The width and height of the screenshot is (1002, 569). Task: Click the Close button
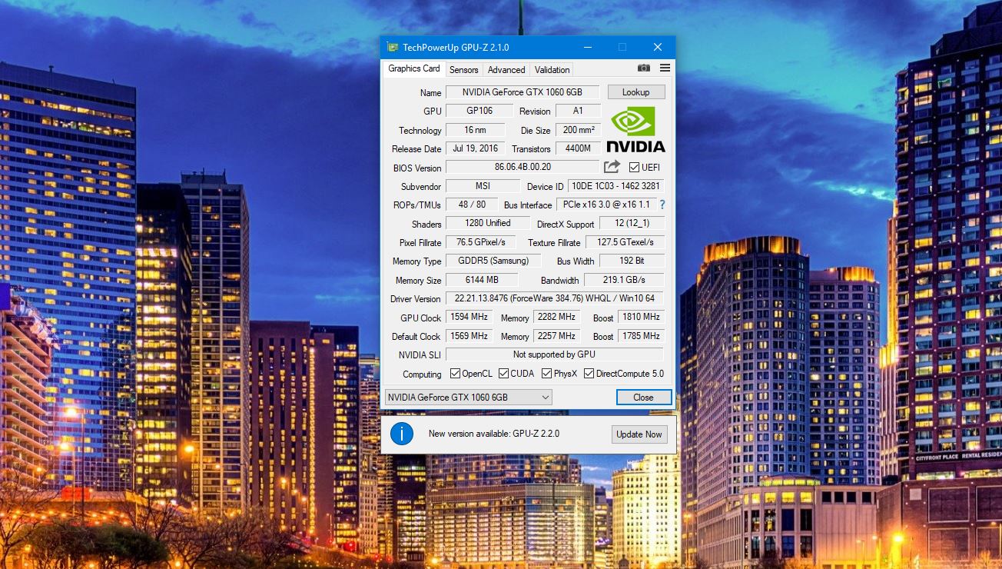[x=644, y=398]
